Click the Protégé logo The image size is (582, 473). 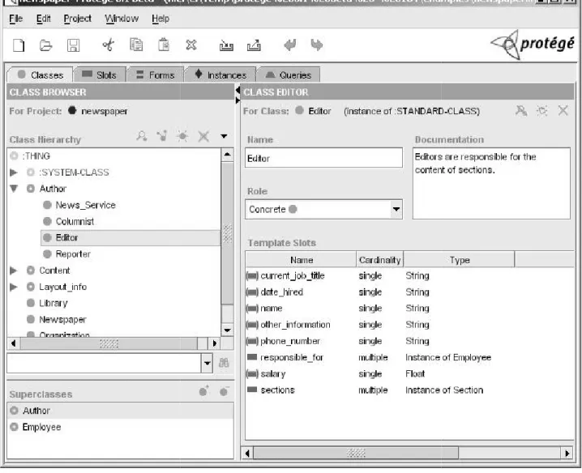pos(533,45)
